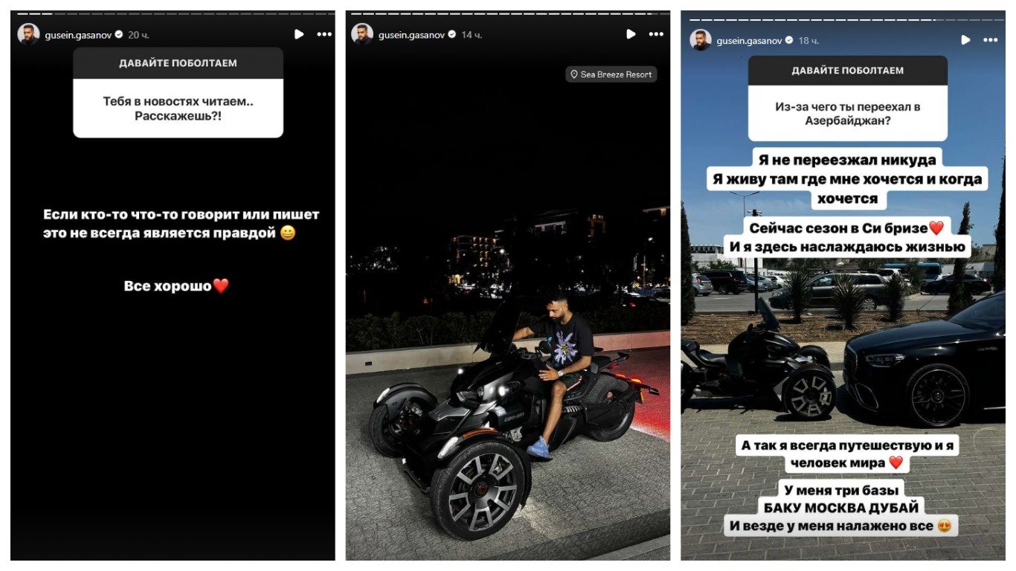Click the profile avatar on middle story
The width and height of the screenshot is (1016, 571).
pos(362,34)
